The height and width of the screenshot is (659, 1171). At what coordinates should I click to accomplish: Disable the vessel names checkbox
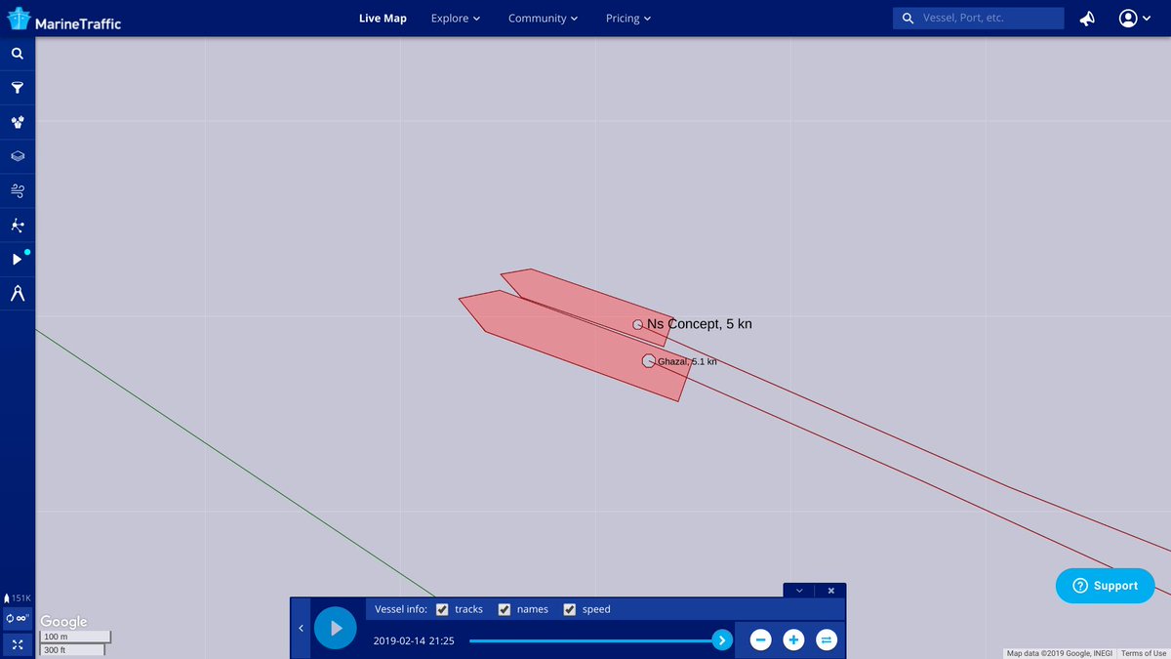pos(505,609)
